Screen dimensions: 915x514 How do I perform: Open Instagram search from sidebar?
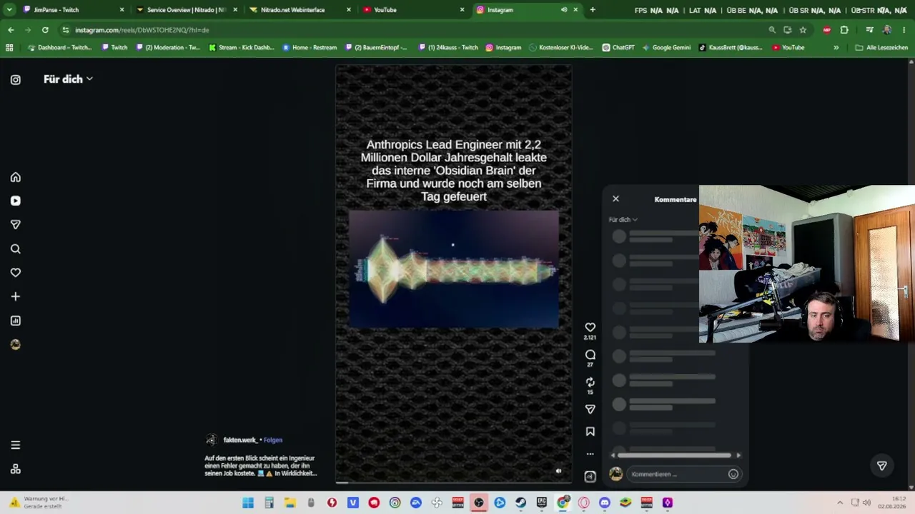coord(16,248)
